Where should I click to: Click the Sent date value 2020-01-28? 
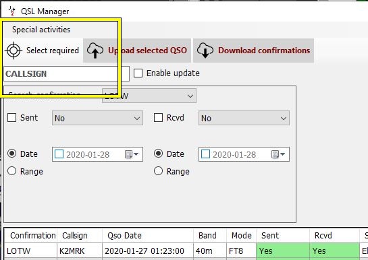pos(88,155)
